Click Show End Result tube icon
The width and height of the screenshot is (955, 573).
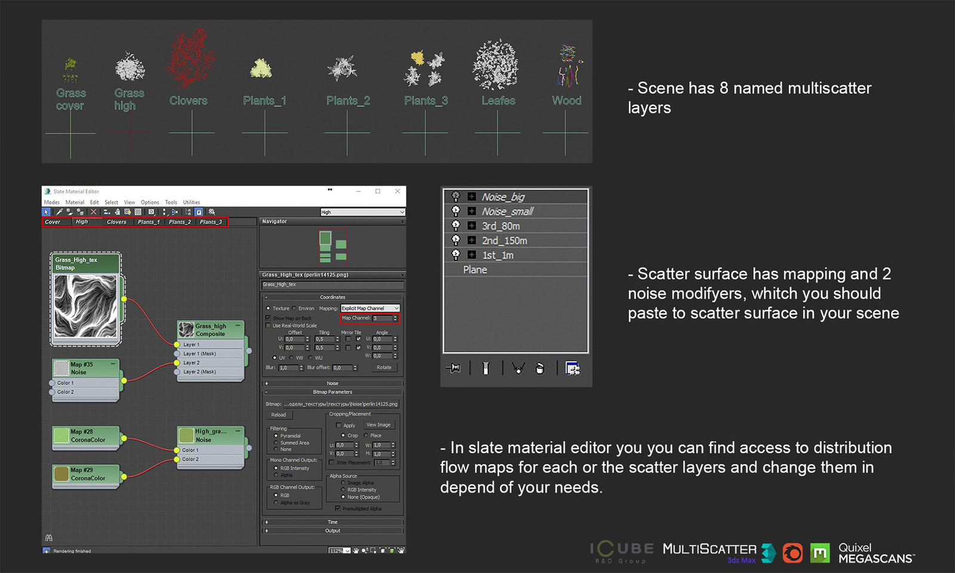point(486,368)
